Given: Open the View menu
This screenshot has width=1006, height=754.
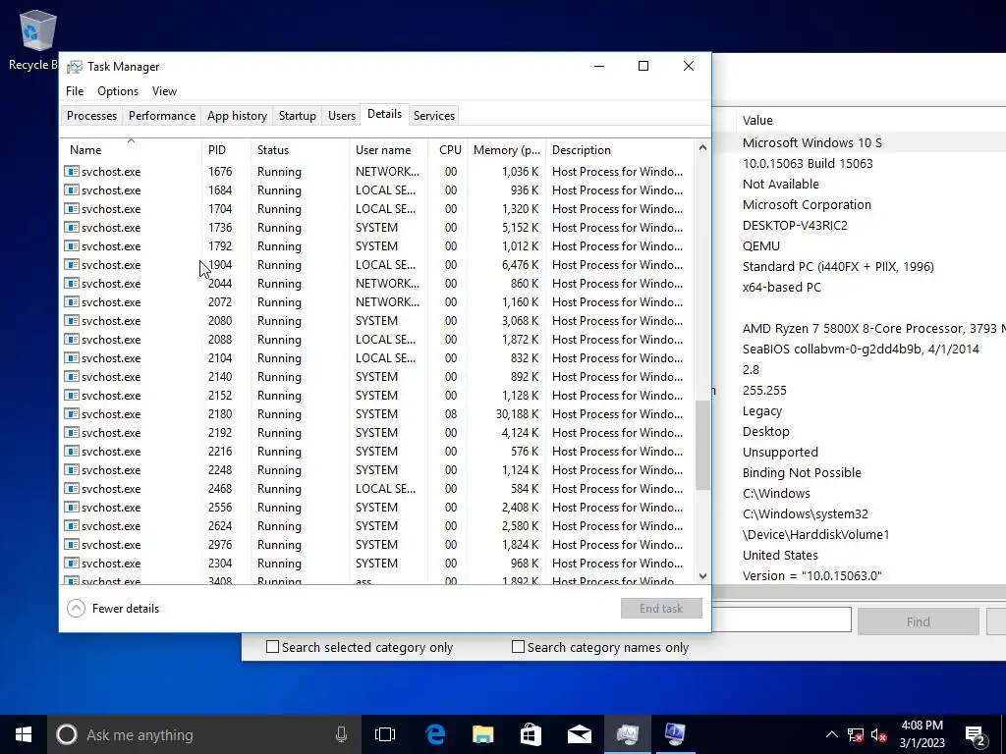Looking at the screenshot, I should [164, 91].
